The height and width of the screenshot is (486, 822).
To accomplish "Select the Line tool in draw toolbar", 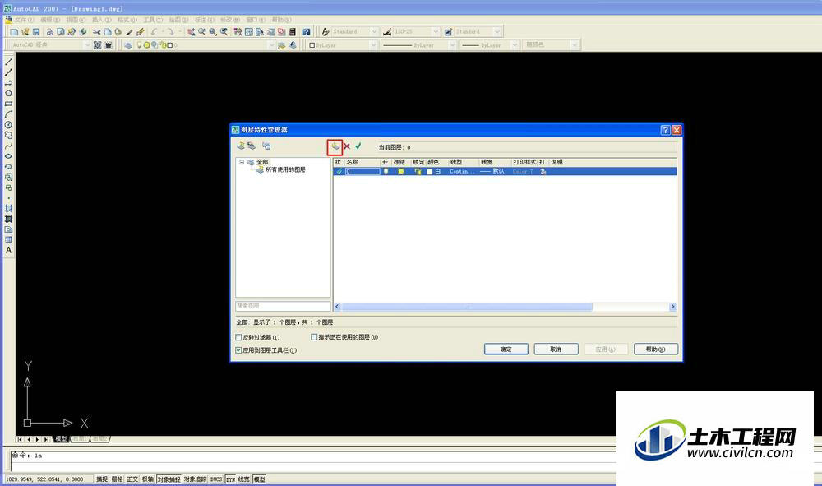I will click(x=8, y=62).
